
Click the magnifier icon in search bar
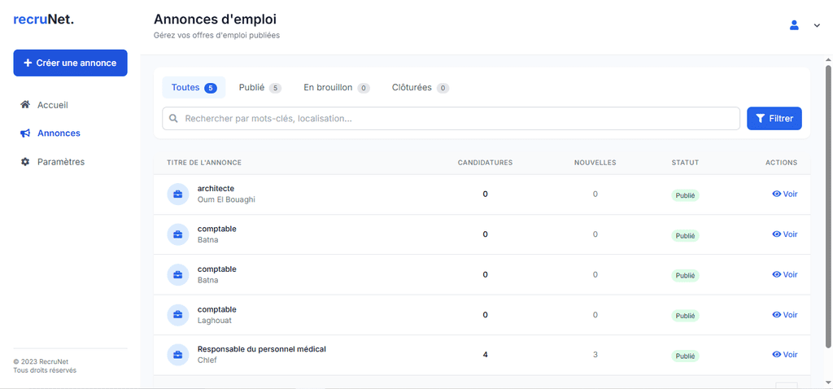pos(174,119)
